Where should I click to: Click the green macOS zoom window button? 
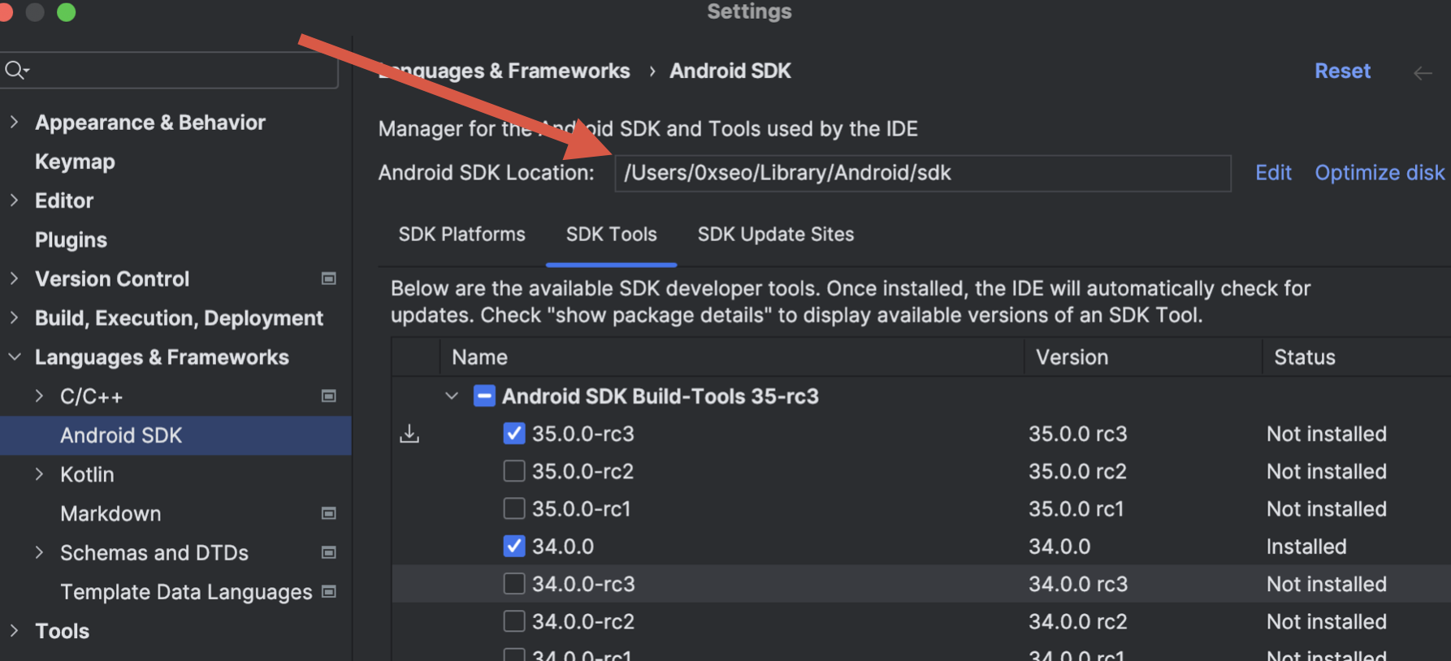(67, 12)
